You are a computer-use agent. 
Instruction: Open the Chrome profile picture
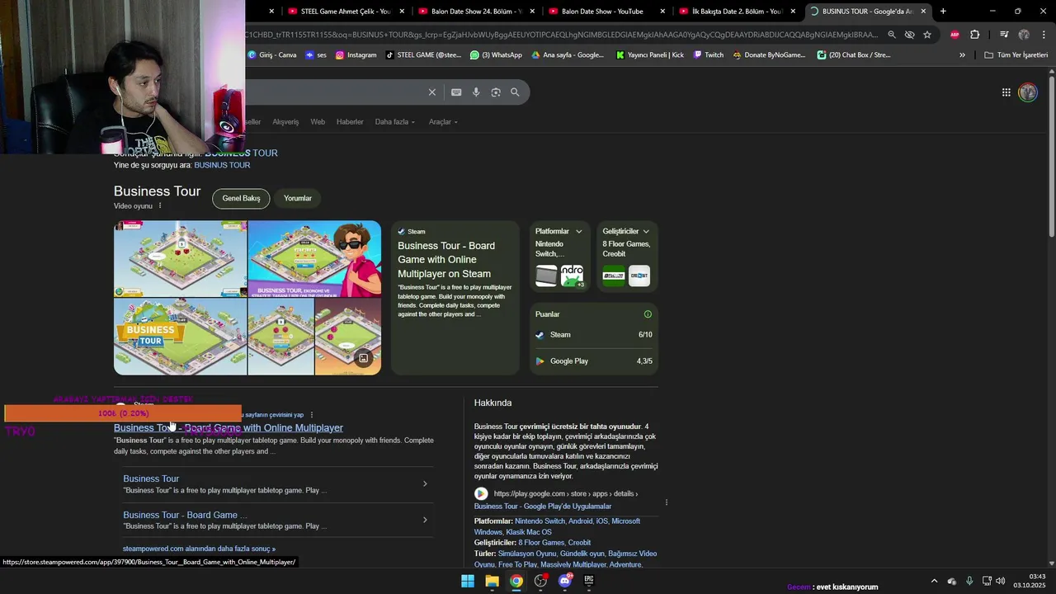coord(1024,35)
